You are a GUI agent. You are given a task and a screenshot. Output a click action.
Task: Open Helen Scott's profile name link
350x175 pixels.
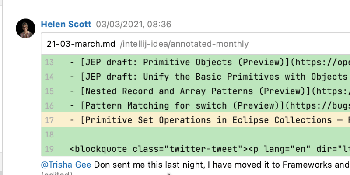pos(66,24)
